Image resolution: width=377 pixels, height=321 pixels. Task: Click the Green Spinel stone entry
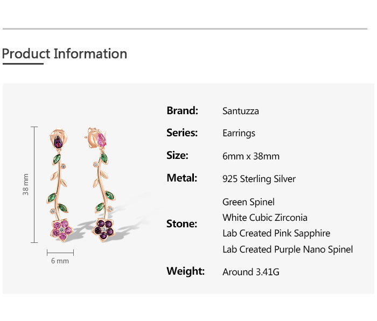point(248,202)
